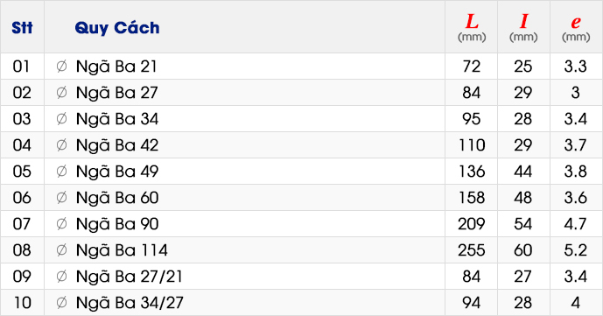Select the Quy Cách column header

(x=117, y=28)
